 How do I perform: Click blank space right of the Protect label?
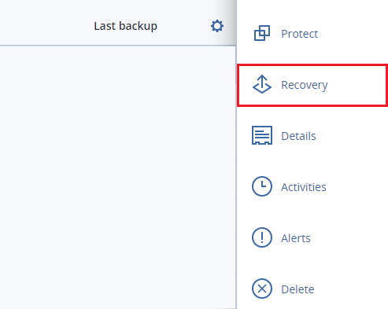353,34
